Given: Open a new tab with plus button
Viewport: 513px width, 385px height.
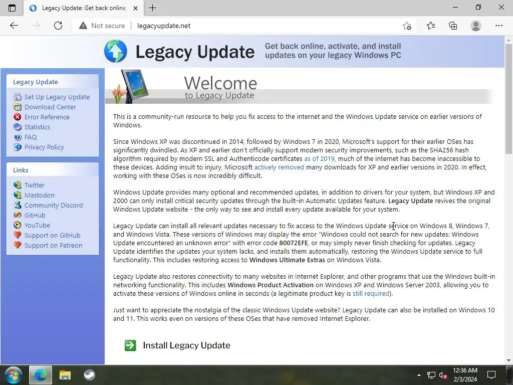Looking at the screenshot, I should coord(152,8).
